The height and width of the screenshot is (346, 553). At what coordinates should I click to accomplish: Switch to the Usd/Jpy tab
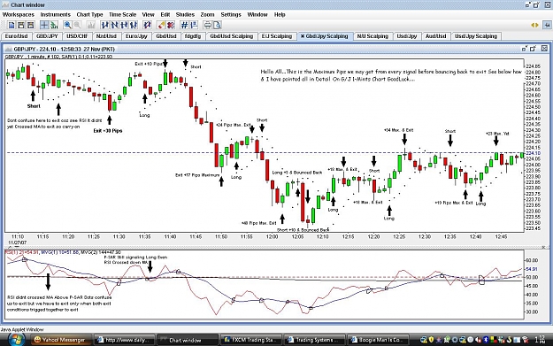pos(407,36)
